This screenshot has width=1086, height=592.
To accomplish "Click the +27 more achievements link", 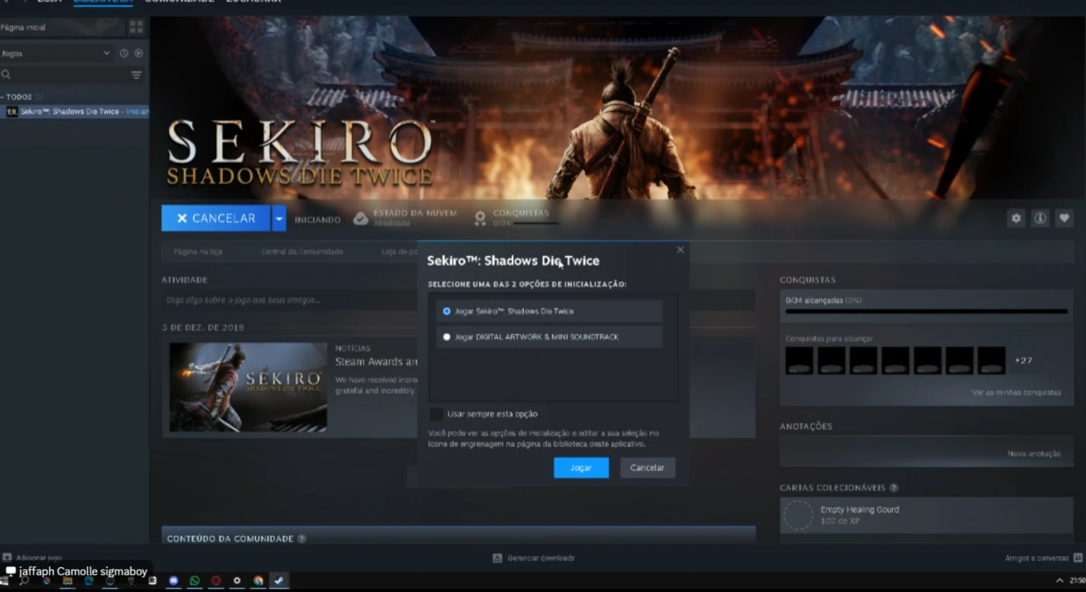I will (x=1023, y=361).
